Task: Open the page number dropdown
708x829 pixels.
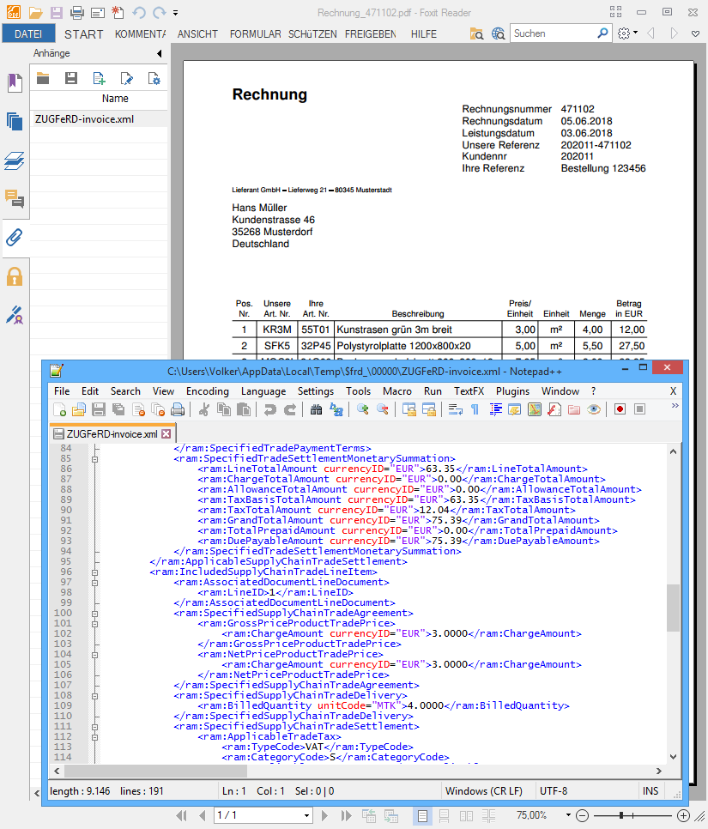Action: pyautogui.click(x=307, y=814)
